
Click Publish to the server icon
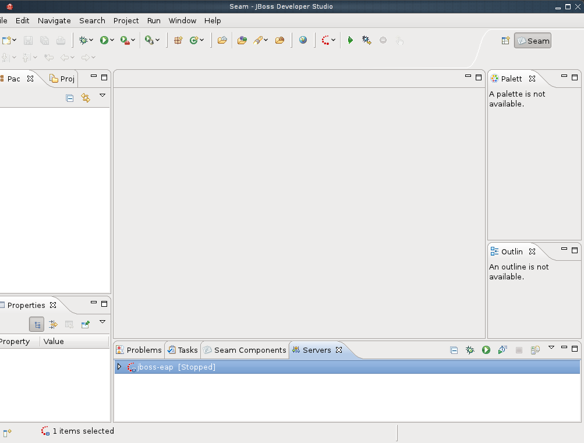(x=535, y=350)
